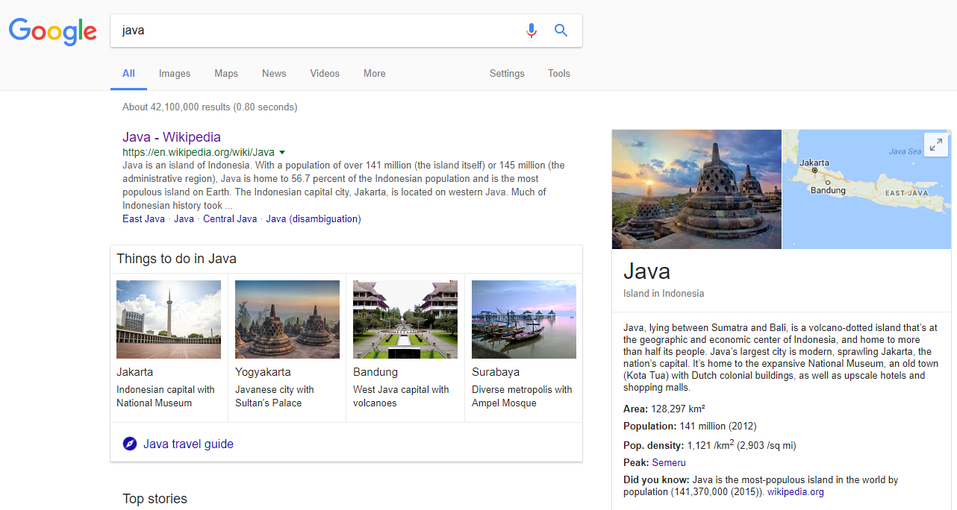957x510 pixels.
Task: Open the Java - Wikipedia result
Action: [172, 137]
